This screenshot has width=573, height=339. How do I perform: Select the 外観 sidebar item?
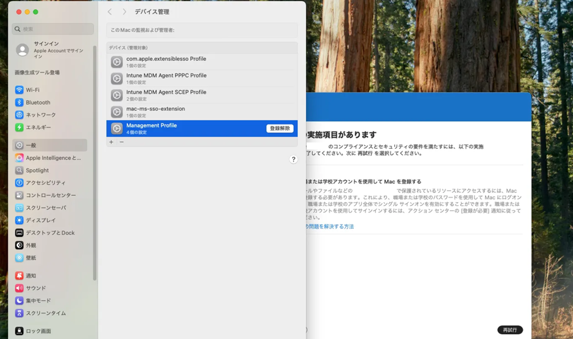[x=49, y=246]
